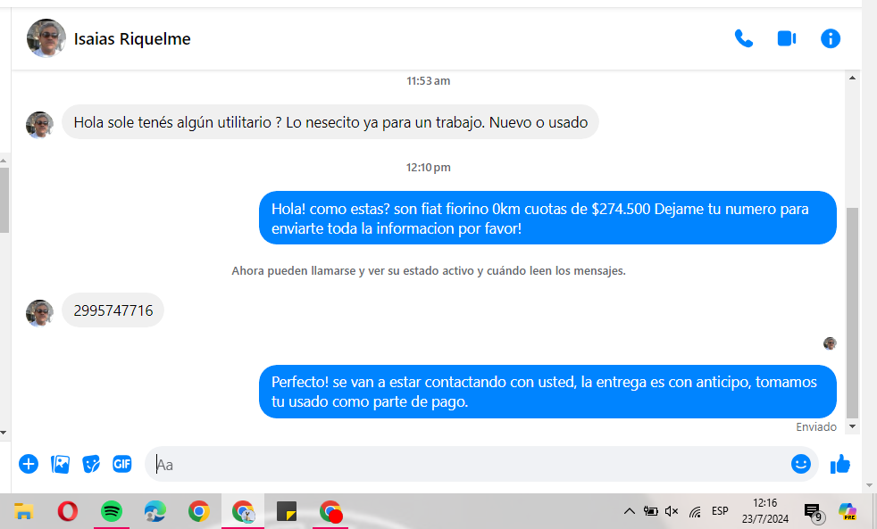This screenshot has height=529, width=877.
Task: Open Spotify from taskbar
Action: click(x=112, y=511)
